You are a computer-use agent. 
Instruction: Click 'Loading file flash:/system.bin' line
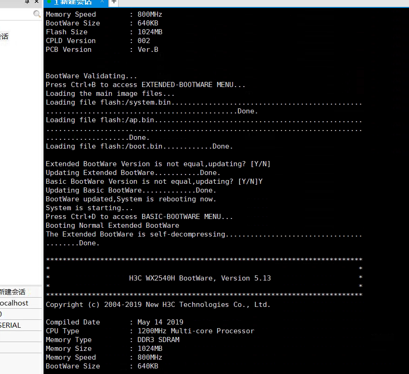pyautogui.click(x=204, y=102)
